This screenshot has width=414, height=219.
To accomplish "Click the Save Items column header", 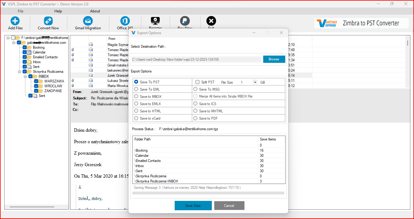I will (x=272, y=139).
